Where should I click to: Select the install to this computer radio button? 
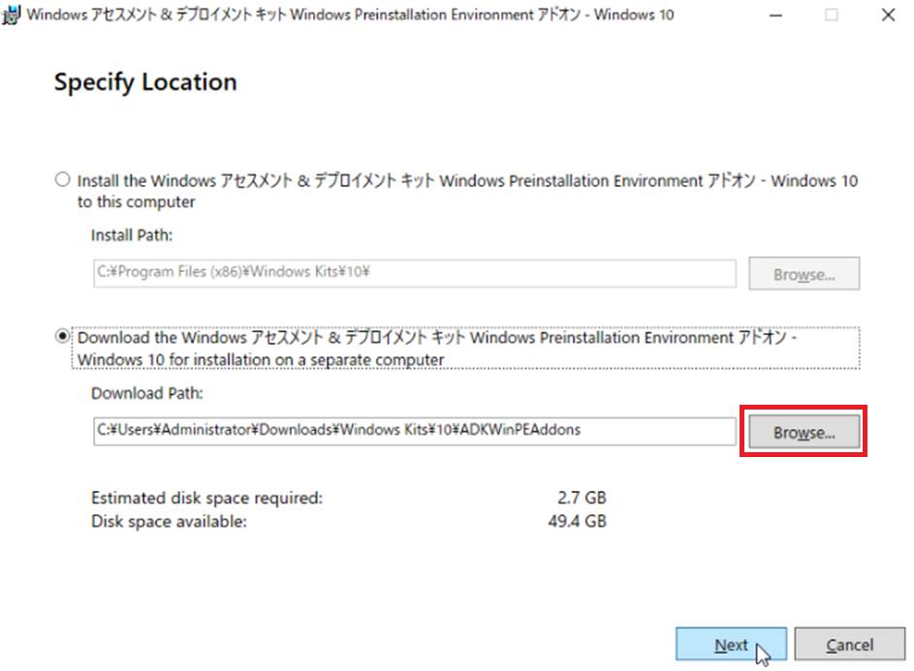tap(64, 180)
